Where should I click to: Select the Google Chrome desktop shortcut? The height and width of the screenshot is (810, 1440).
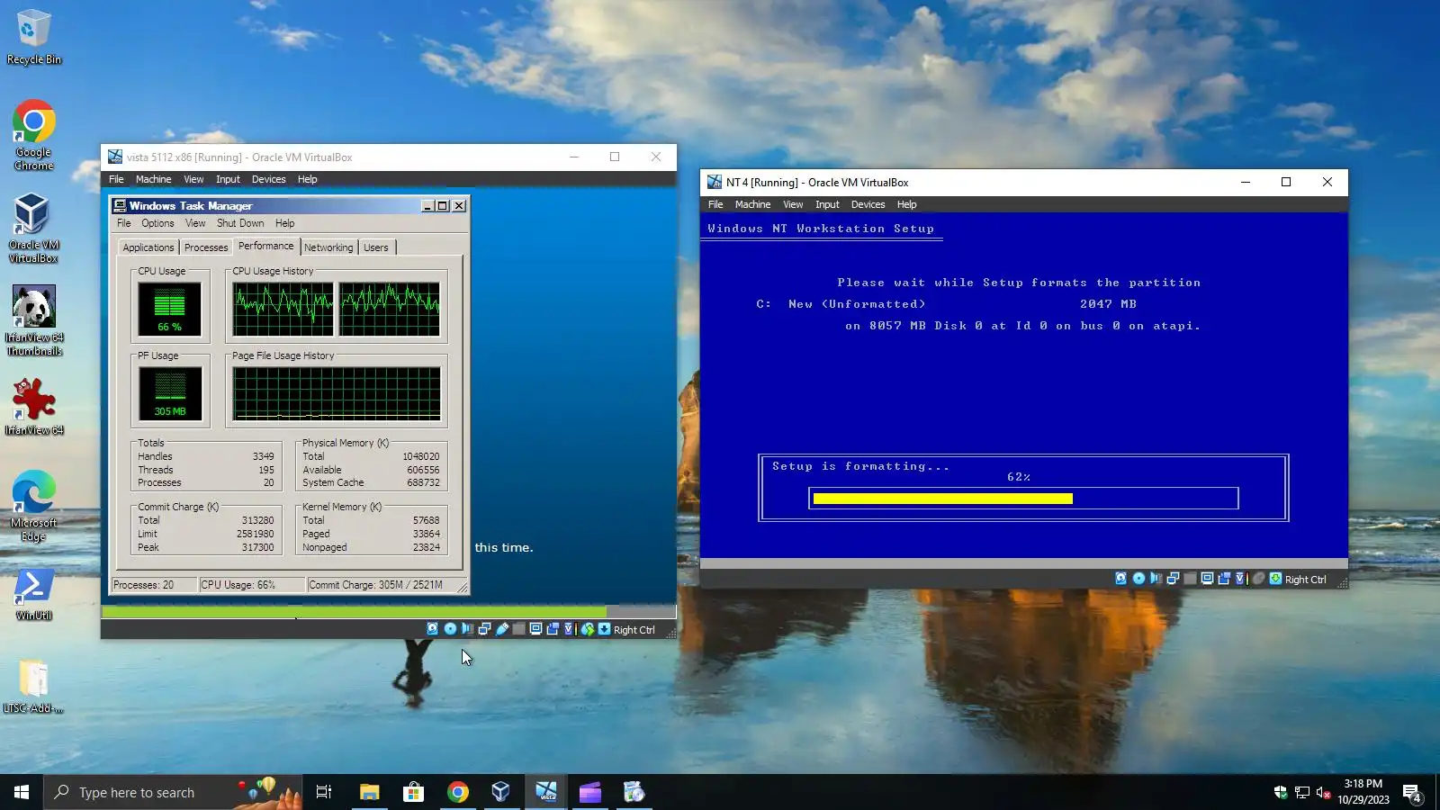point(34,135)
